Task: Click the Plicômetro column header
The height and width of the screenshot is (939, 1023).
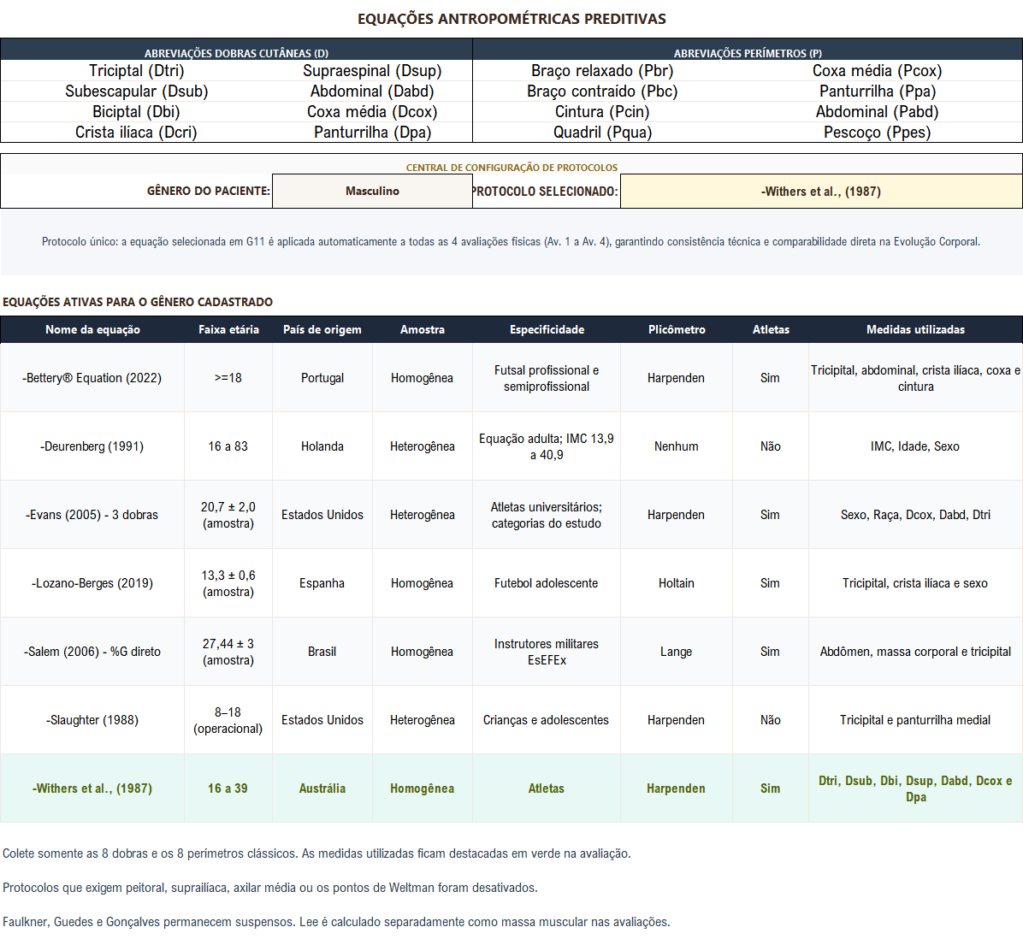Action: click(x=677, y=330)
